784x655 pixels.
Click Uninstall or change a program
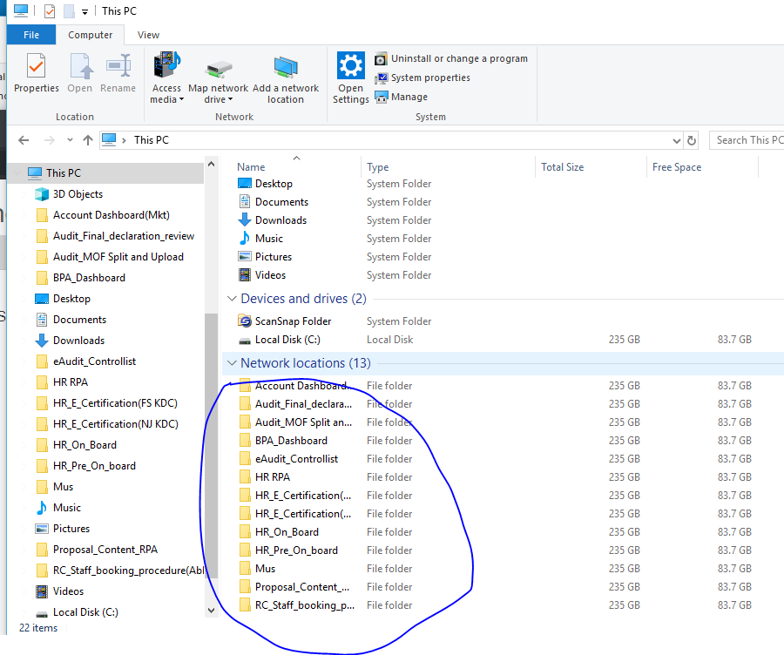451,58
